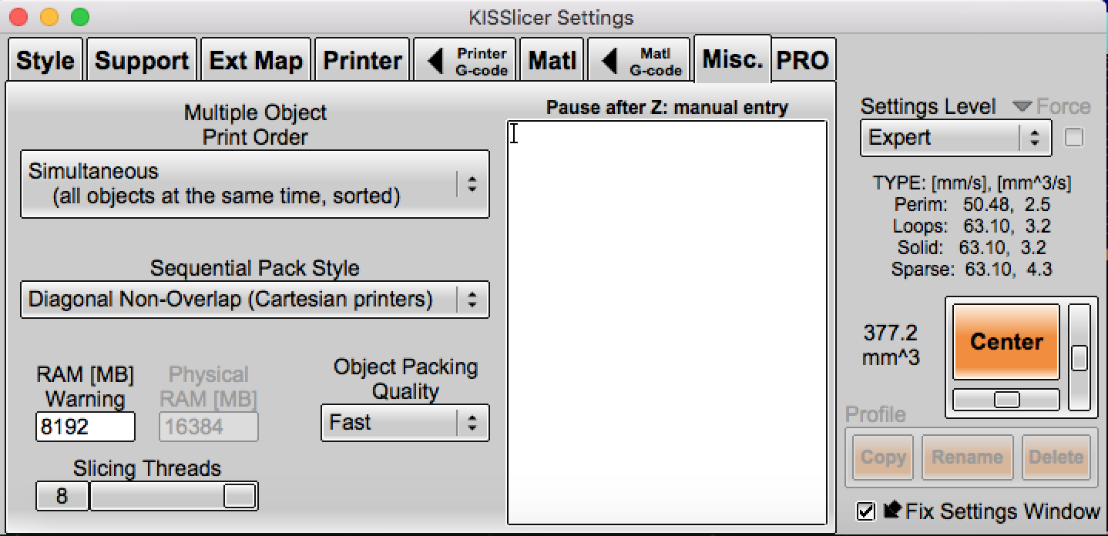
Task: Click the RAM Warning input field
Action: tap(85, 427)
